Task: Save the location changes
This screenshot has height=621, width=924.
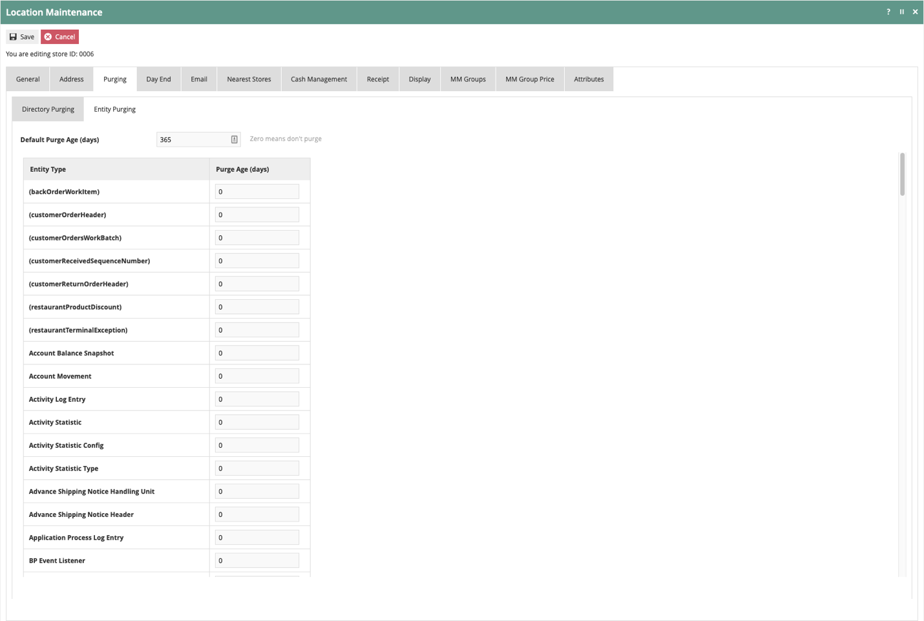Action: [x=22, y=37]
